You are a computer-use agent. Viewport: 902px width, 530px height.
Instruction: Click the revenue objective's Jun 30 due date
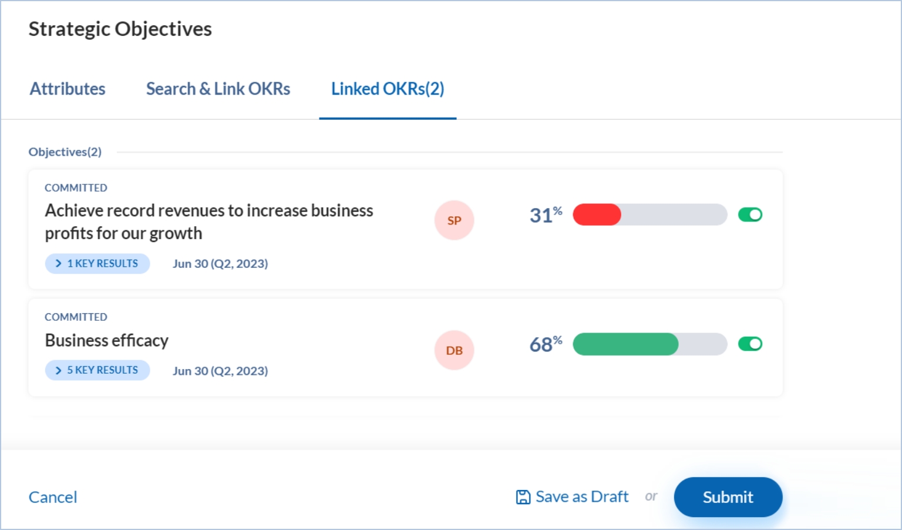click(x=220, y=264)
